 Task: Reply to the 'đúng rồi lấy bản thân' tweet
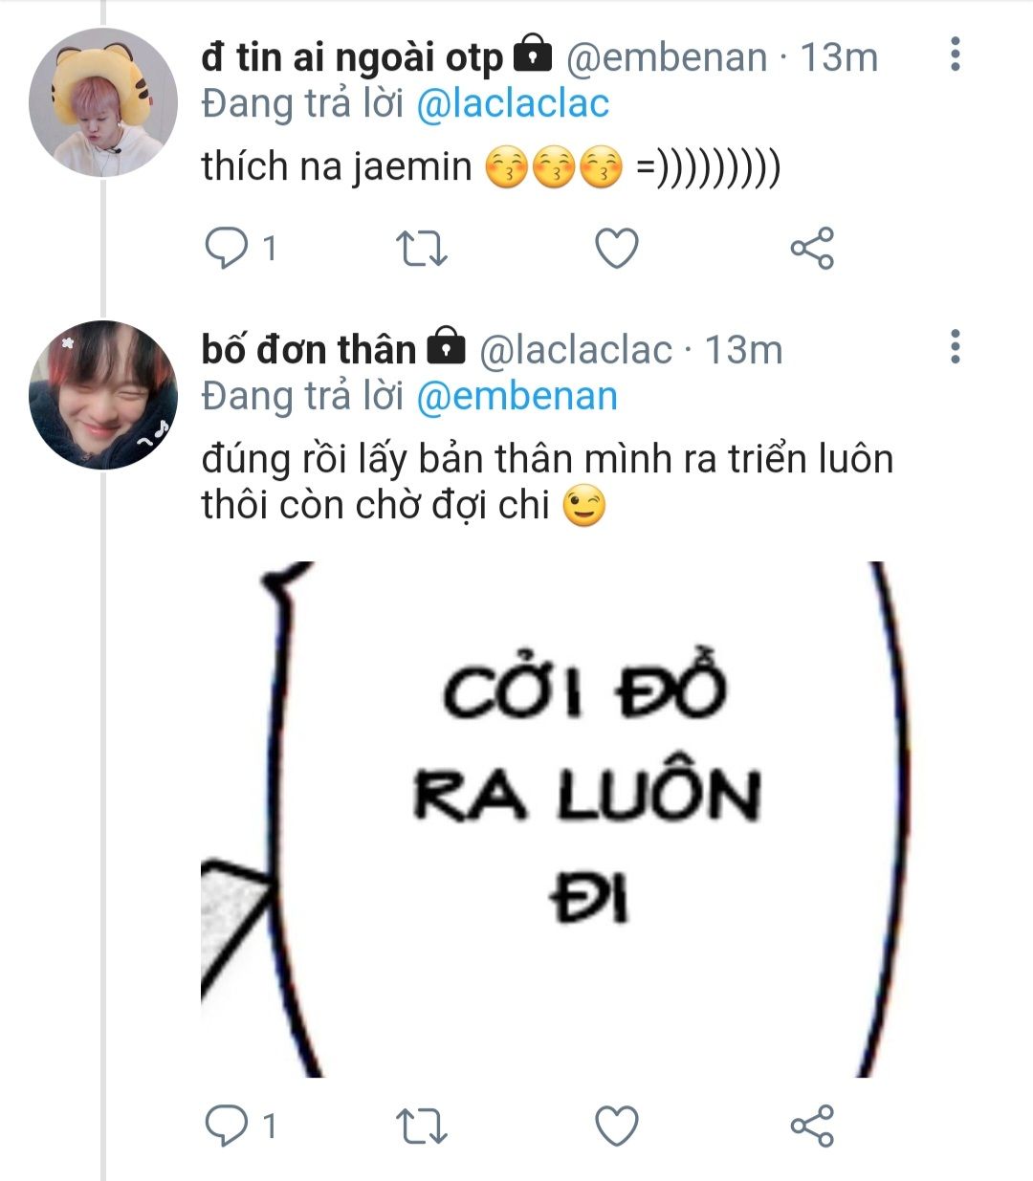click(227, 1126)
